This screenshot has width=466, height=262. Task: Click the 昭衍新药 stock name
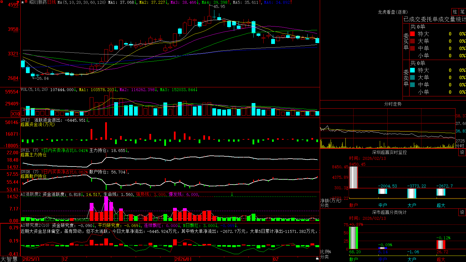tap(38, 2)
